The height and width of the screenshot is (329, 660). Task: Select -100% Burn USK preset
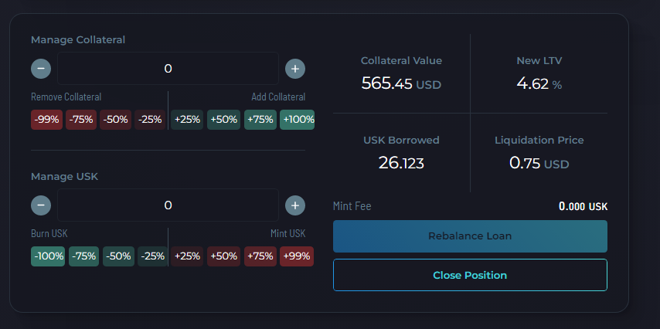(x=48, y=256)
